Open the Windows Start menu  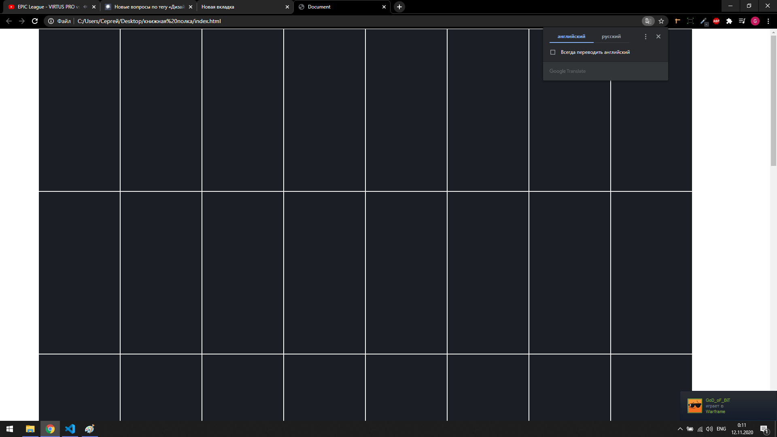click(x=10, y=429)
